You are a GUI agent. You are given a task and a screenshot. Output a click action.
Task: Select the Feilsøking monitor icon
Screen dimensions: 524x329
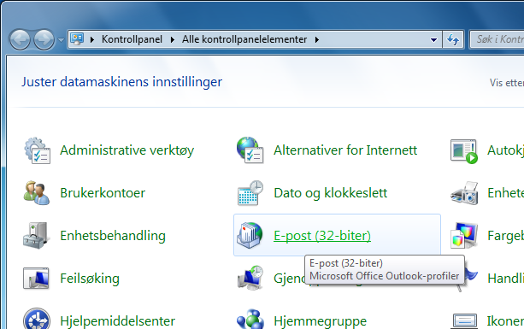coord(37,279)
